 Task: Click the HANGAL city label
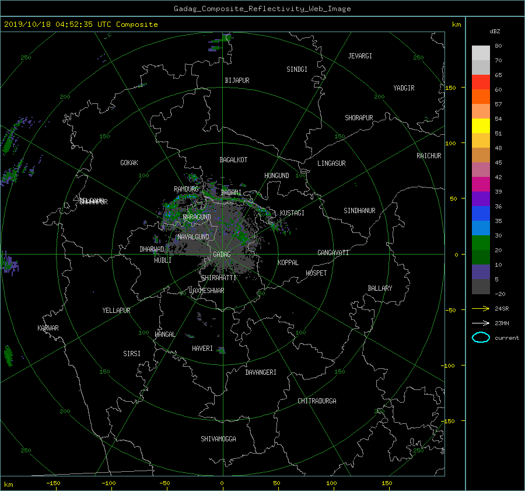pos(165,335)
